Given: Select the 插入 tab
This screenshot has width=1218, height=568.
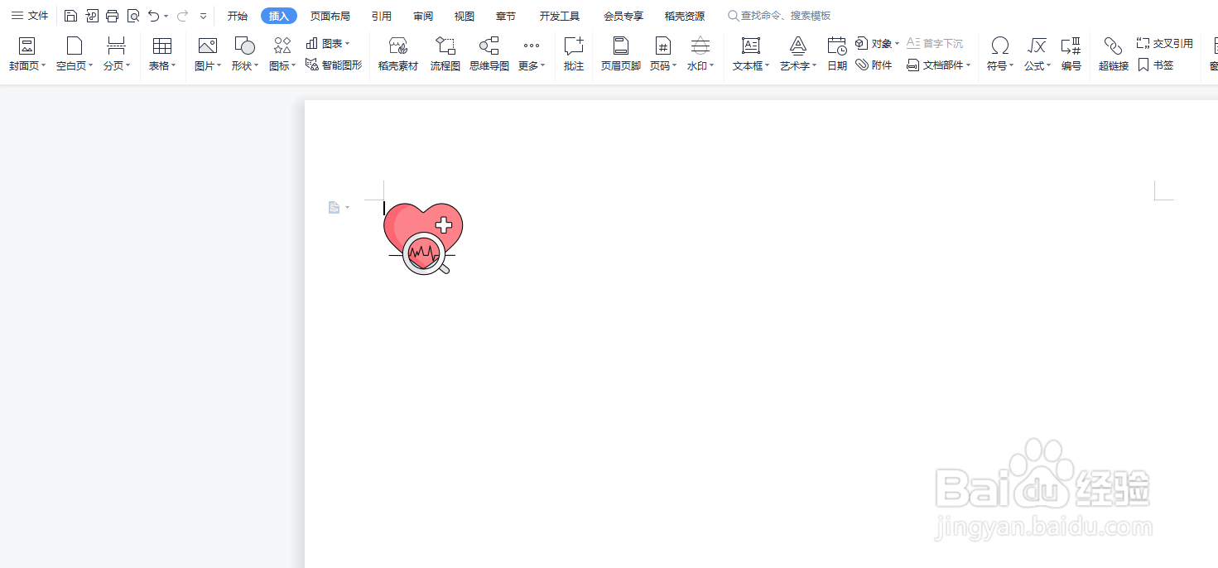Looking at the screenshot, I should pos(279,16).
